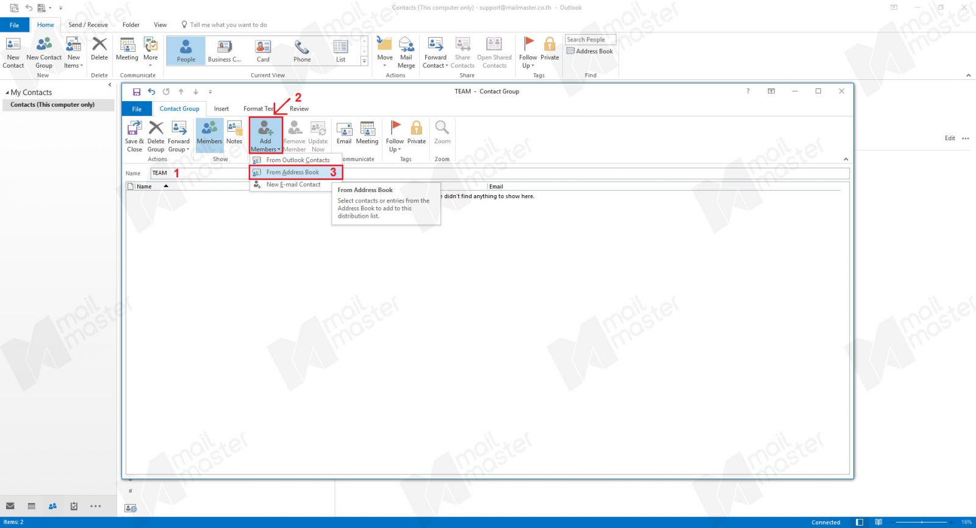Click the Remove Member button

click(x=294, y=136)
